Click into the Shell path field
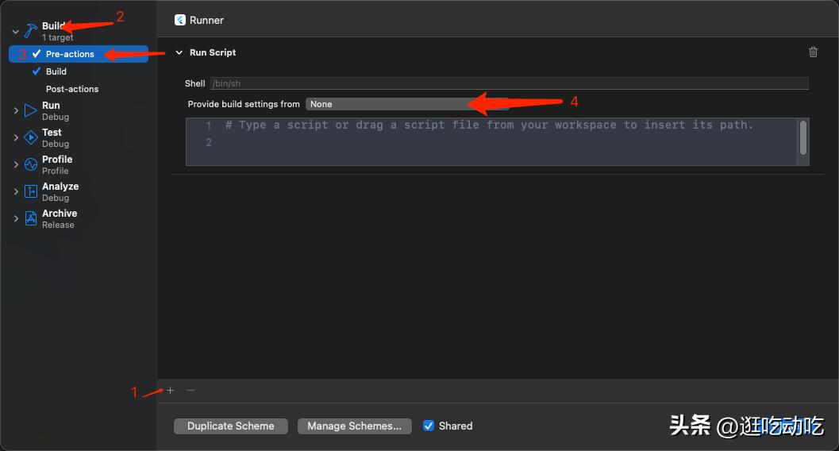 point(508,83)
